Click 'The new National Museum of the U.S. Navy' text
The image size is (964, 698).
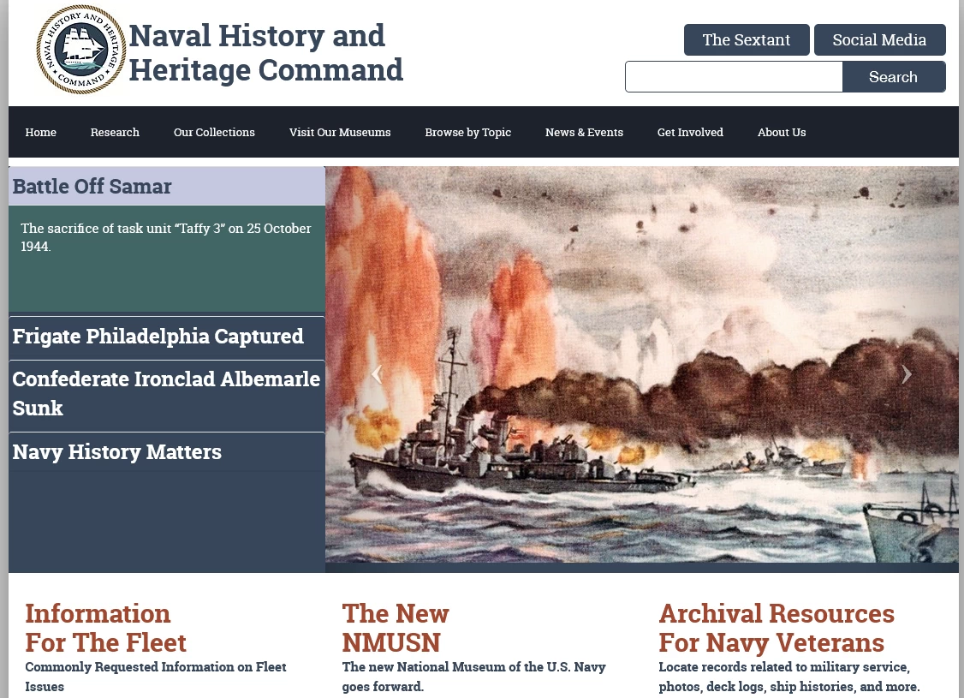474,667
